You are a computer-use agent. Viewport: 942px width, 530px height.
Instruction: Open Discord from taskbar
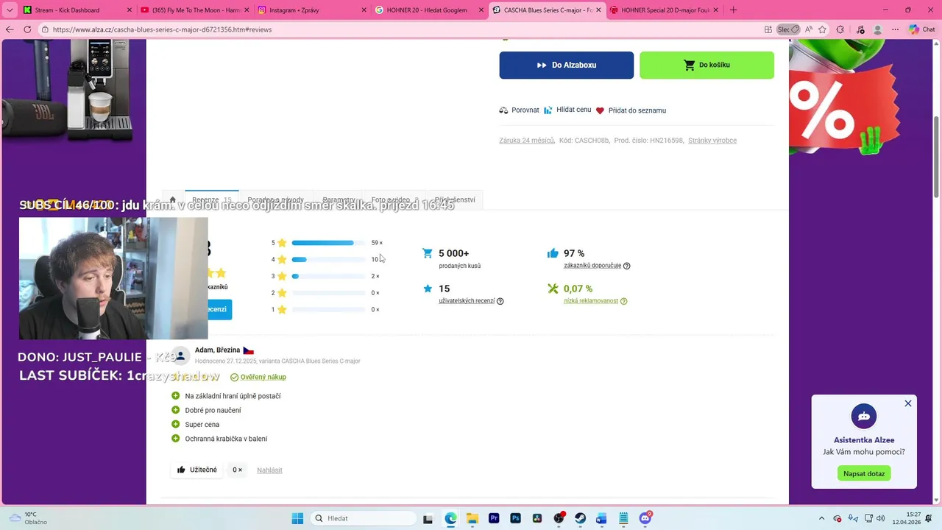(x=645, y=518)
